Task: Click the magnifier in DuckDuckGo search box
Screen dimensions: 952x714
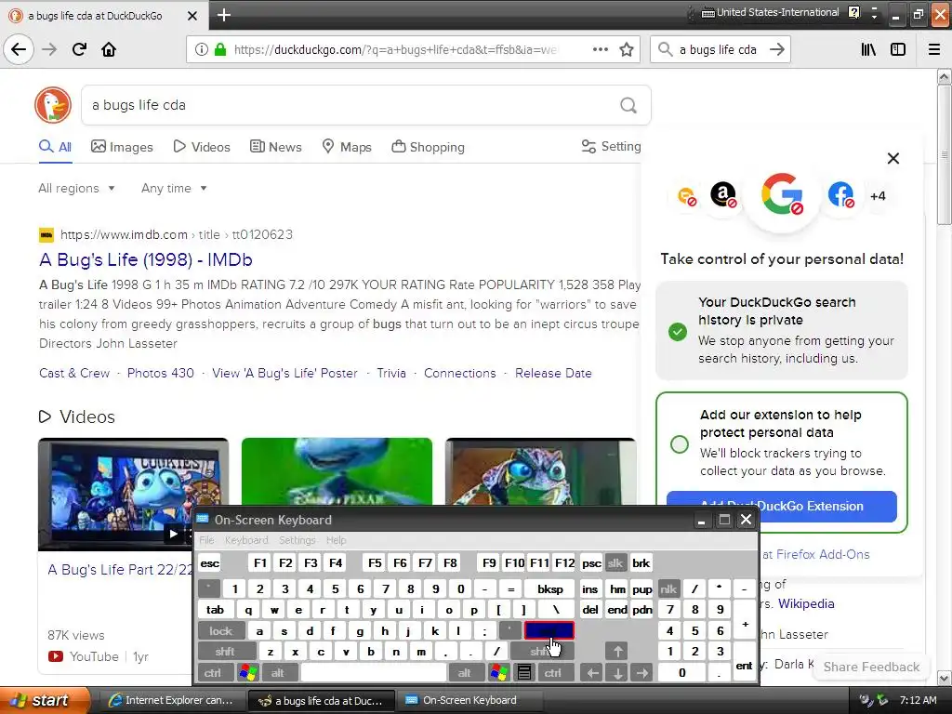Action: coord(628,105)
